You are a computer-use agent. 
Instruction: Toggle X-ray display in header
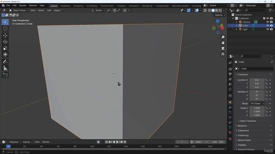pos(205,10)
